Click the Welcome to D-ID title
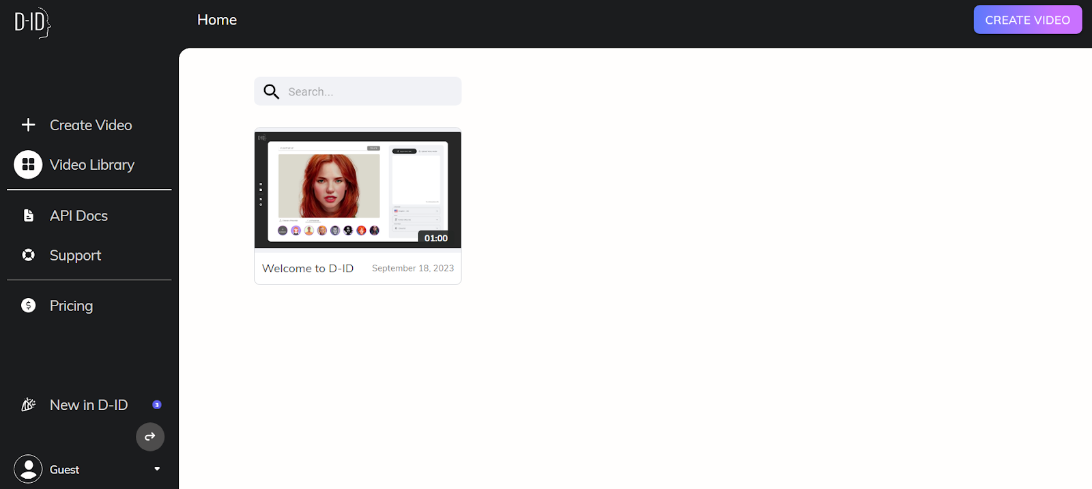This screenshot has width=1092, height=489. pyautogui.click(x=308, y=268)
